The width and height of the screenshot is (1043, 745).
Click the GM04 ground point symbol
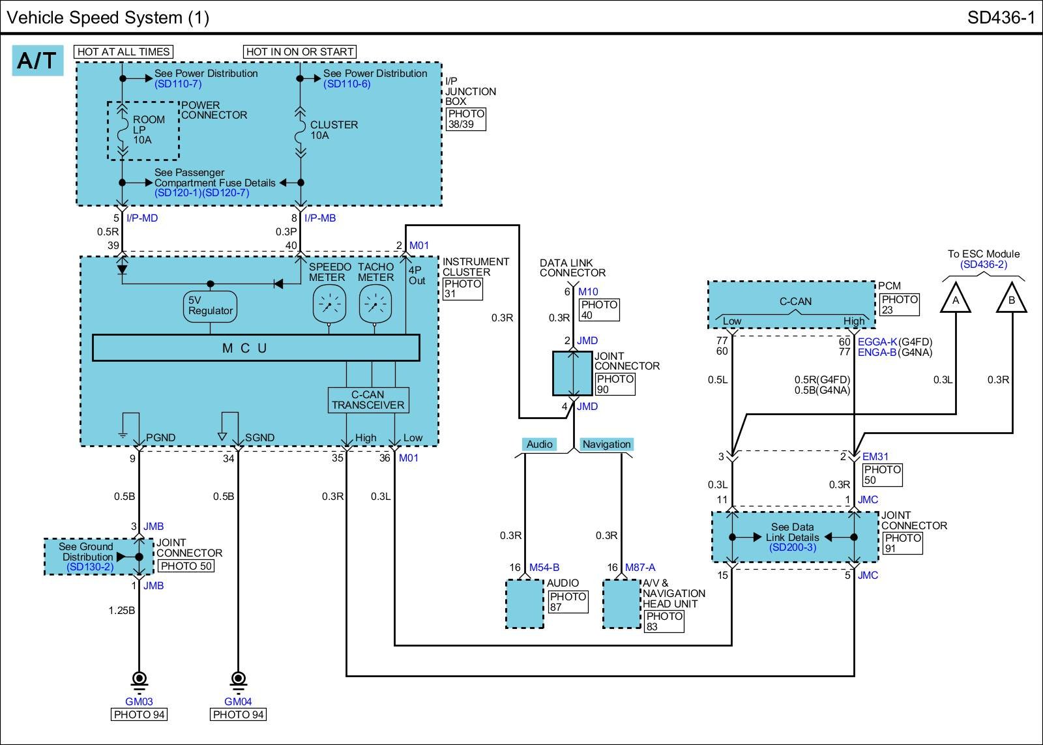click(x=238, y=679)
